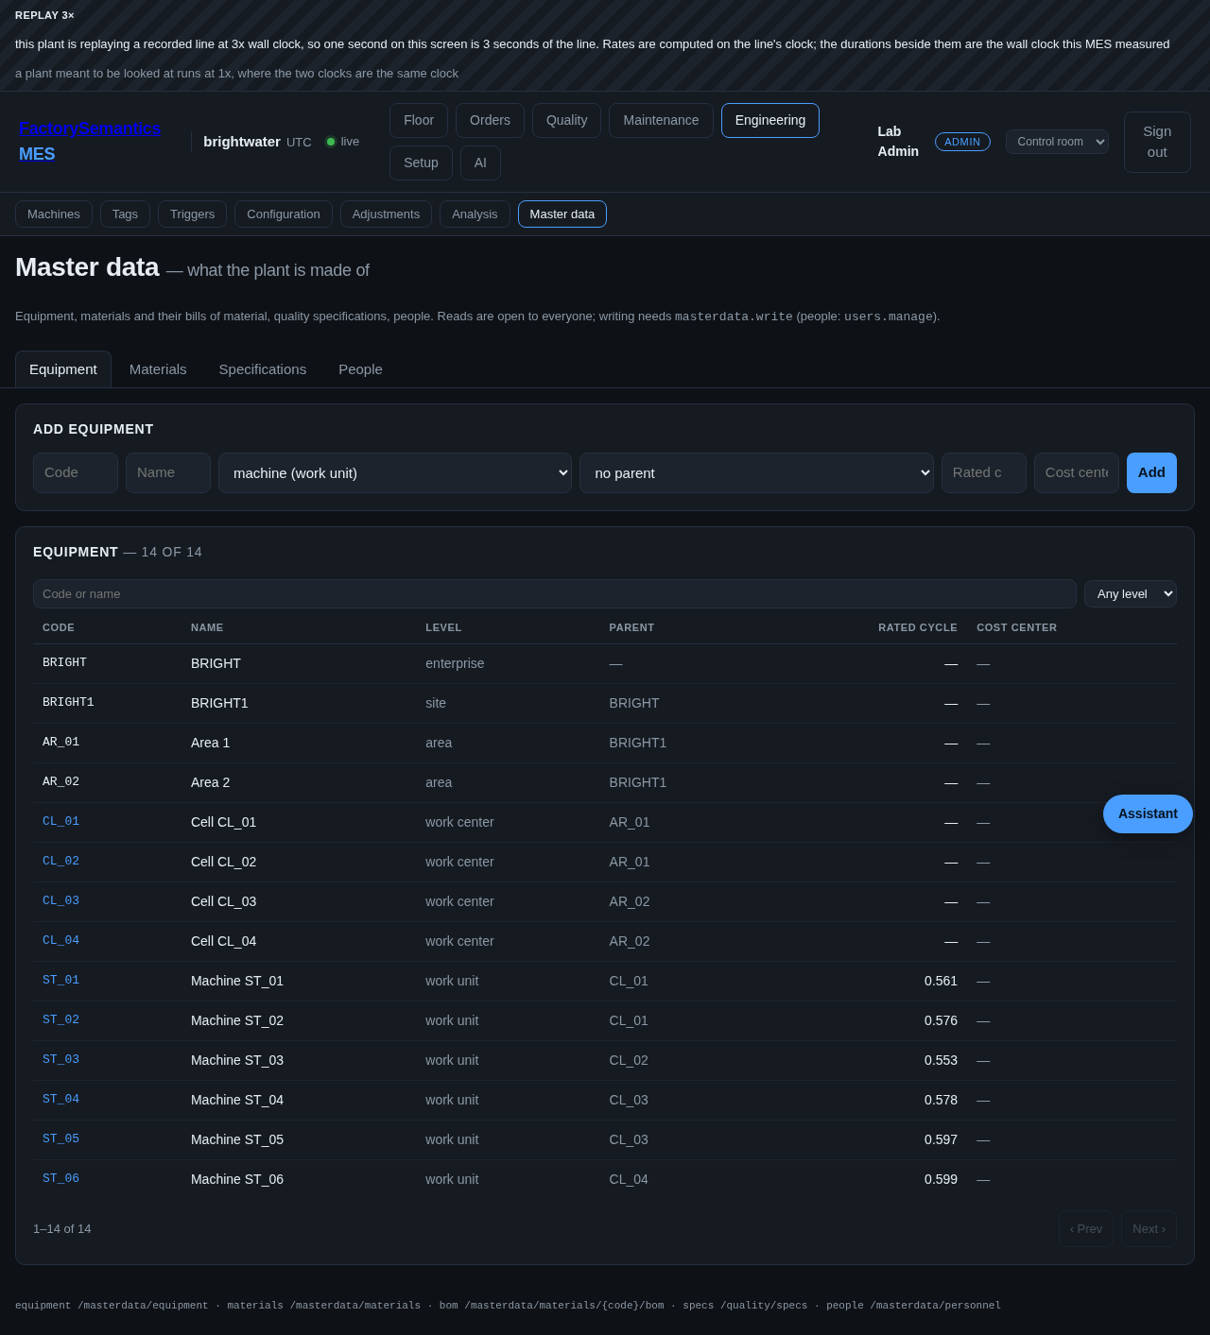The height and width of the screenshot is (1335, 1210).
Task: Select the 0.599 rated cycle value
Action: click(941, 1179)
